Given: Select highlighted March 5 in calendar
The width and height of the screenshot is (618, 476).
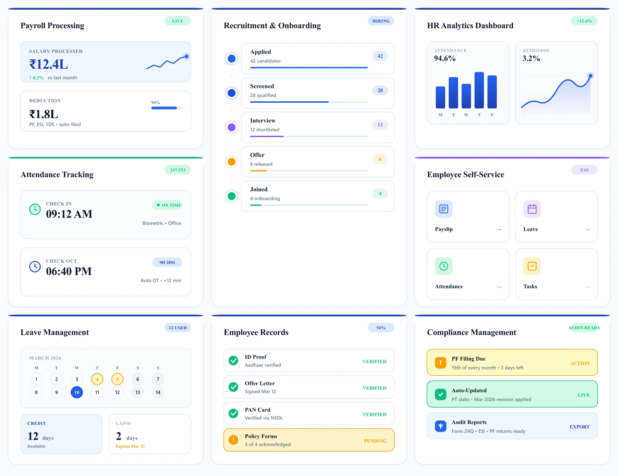Looking at the screenshot, I should (117, 379).
